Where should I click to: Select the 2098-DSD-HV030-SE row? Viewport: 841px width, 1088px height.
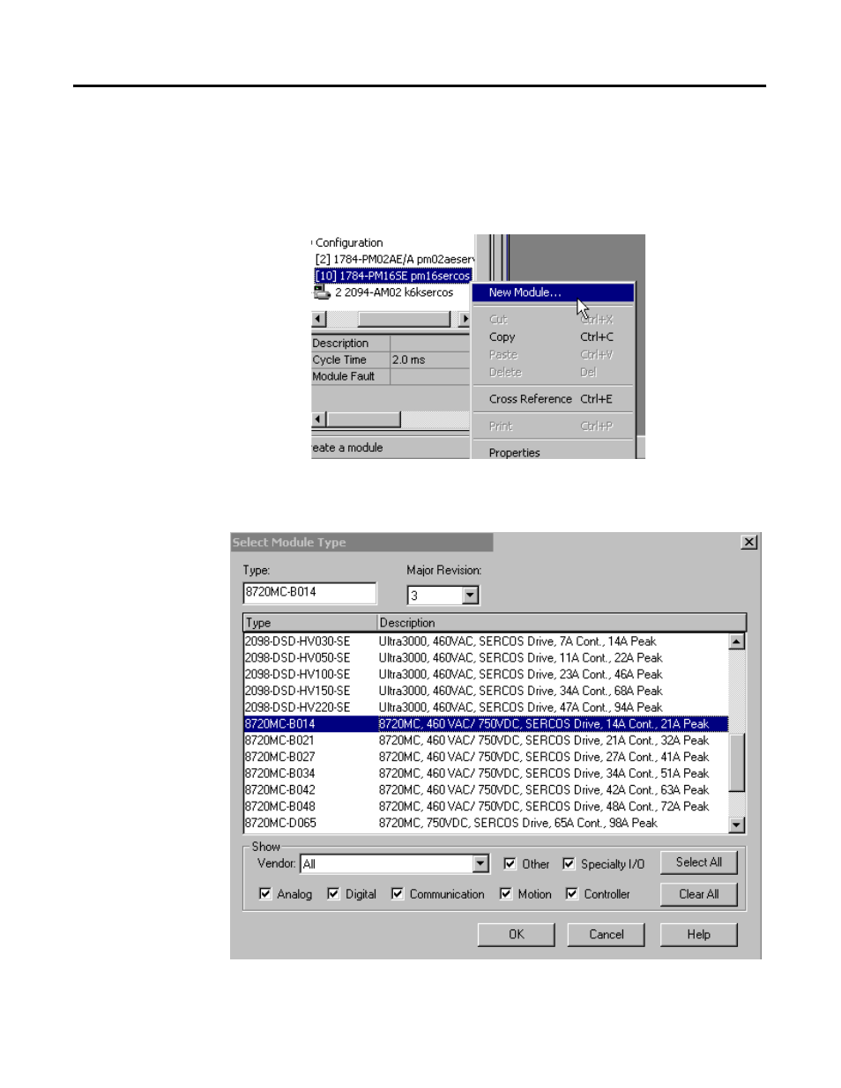486,641
